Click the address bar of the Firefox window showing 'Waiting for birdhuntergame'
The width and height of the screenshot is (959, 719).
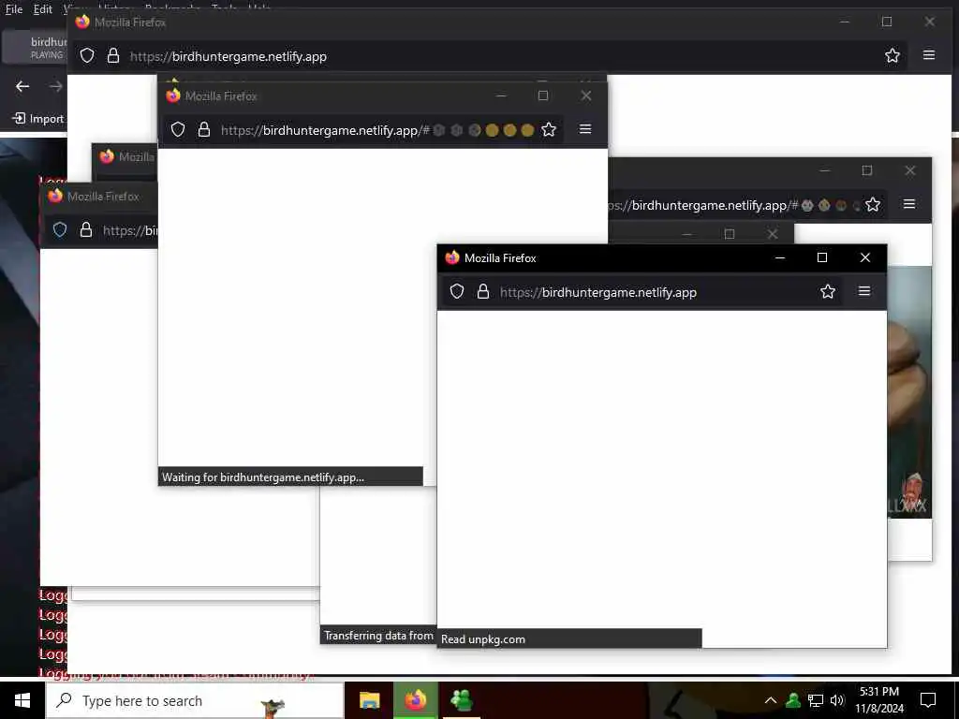[x=362, y=130]
